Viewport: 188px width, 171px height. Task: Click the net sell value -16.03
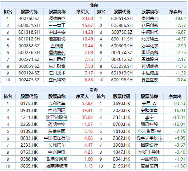179,111
